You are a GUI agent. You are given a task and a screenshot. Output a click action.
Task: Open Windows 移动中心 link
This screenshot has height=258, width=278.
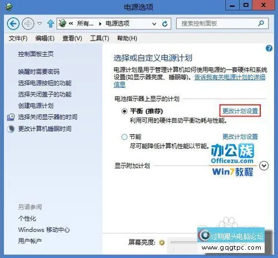pos(44,230)
